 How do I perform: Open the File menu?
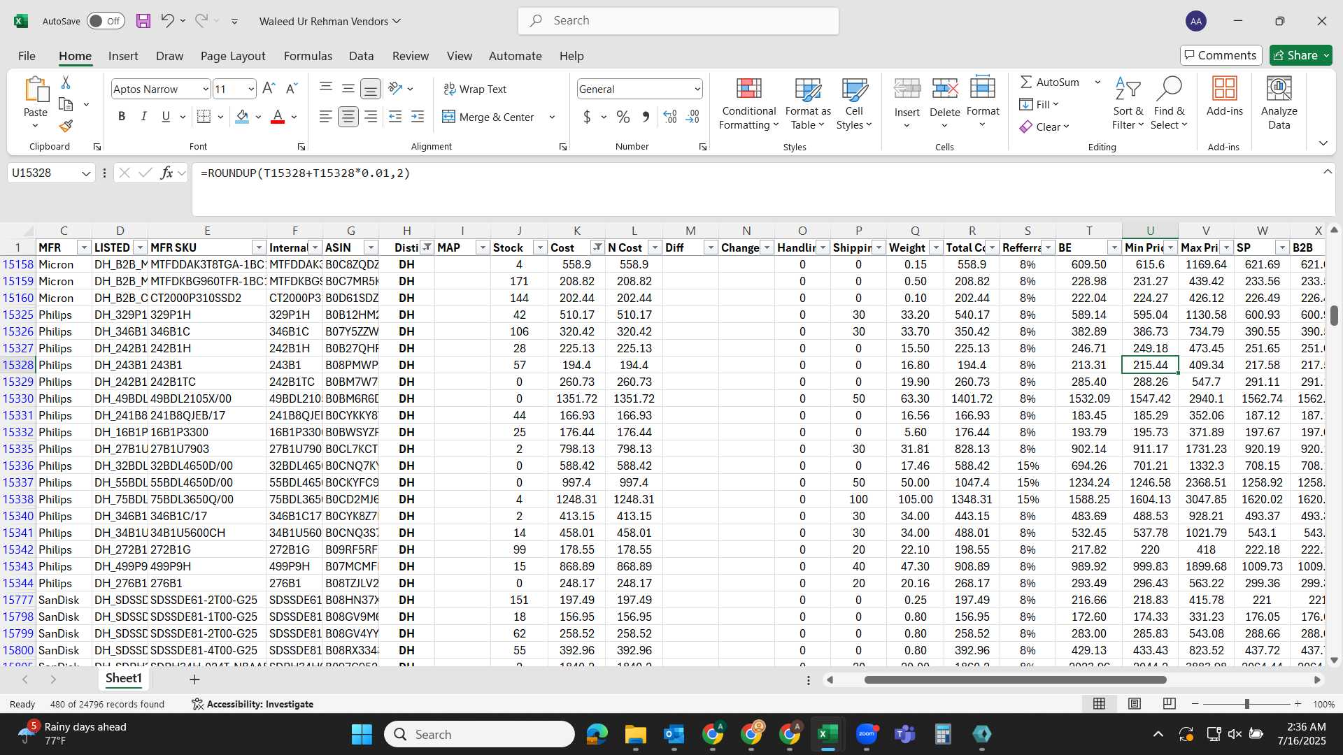pos(27,56)
